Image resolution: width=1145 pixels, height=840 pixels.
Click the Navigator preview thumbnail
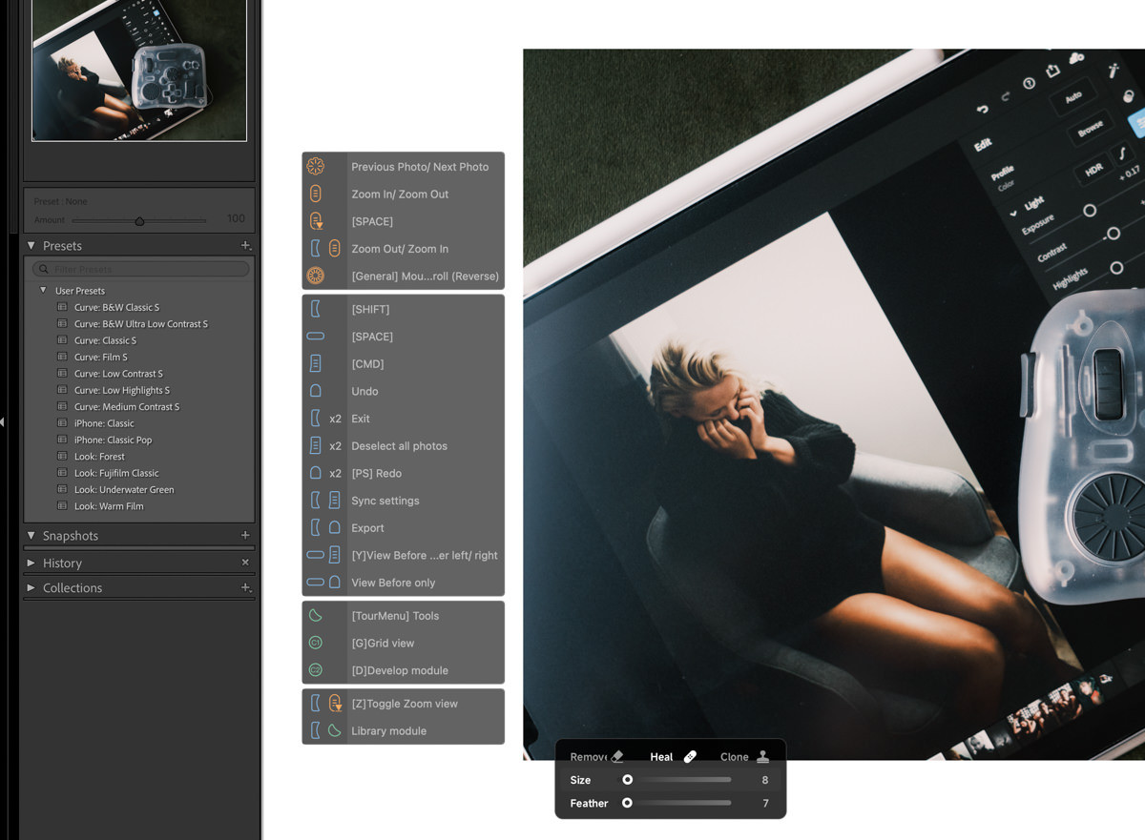(138, 72)
